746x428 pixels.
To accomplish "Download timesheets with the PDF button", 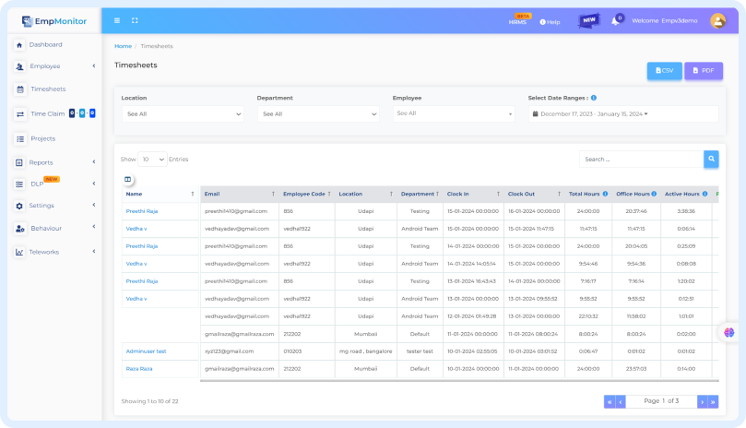I will 703,70.
